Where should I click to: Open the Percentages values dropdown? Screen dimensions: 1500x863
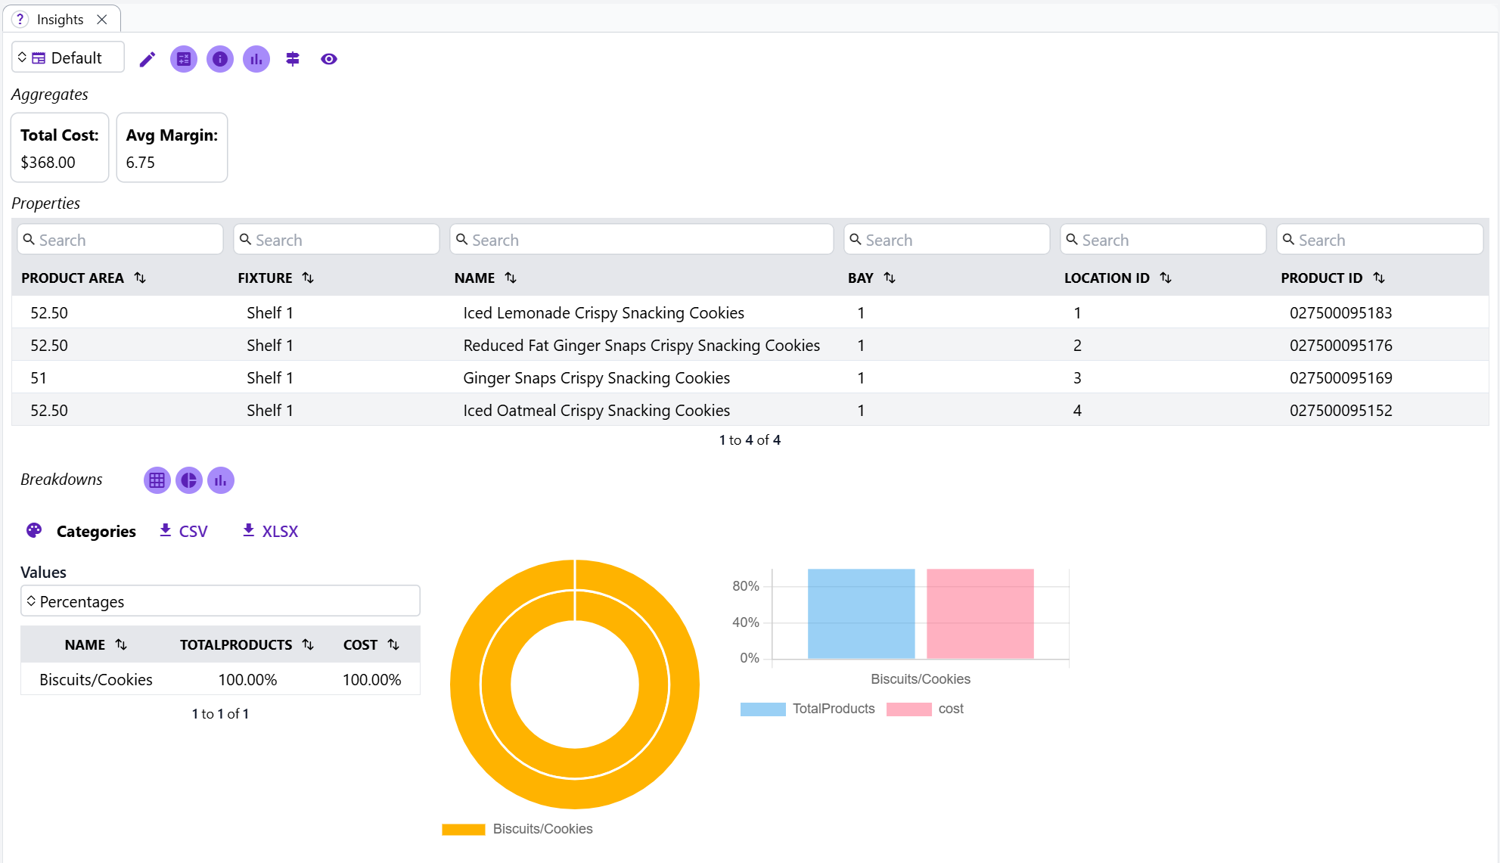coord(220,601)
